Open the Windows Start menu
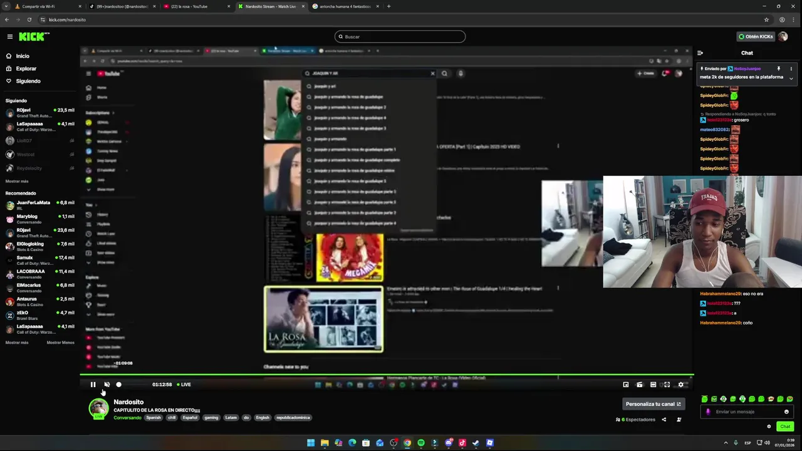 tap(311, 443)
